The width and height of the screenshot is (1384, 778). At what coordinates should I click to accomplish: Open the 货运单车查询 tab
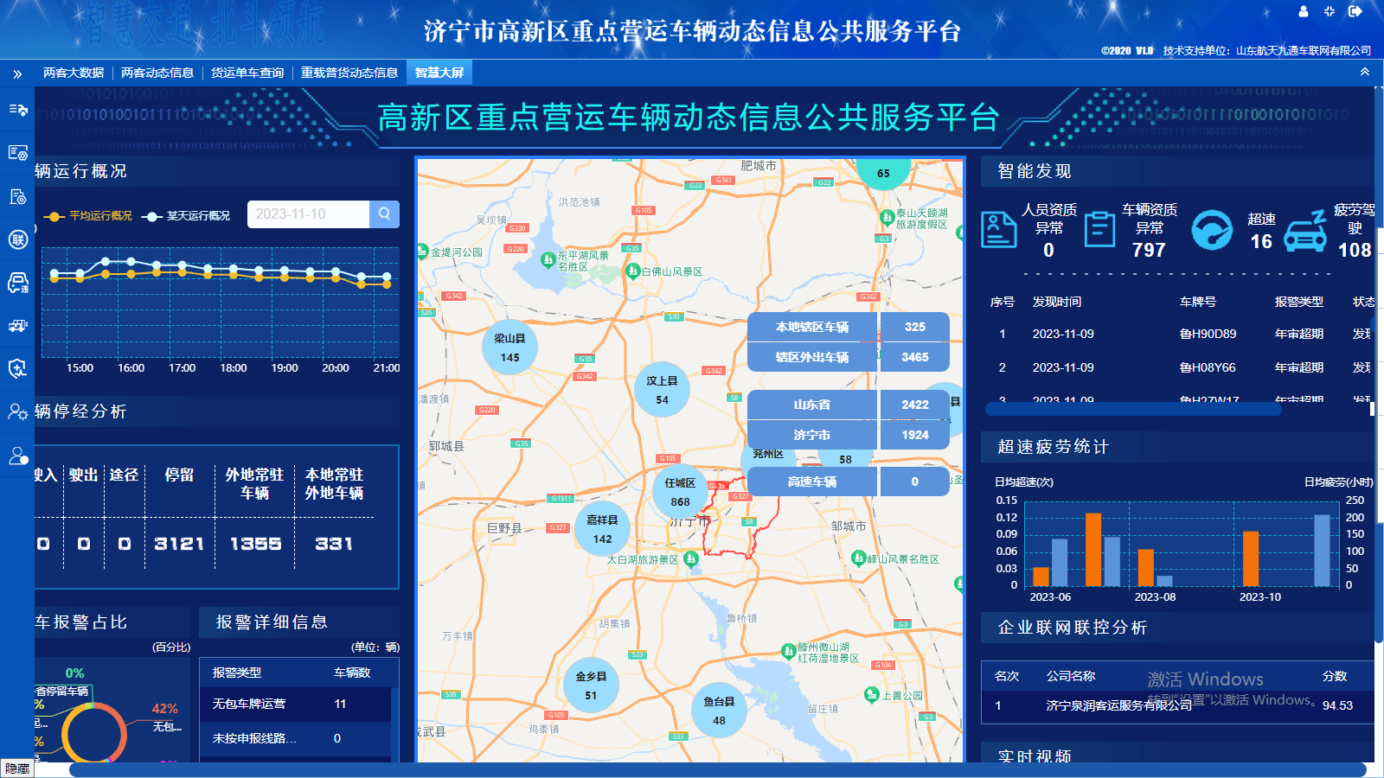(x=247, y=73)
